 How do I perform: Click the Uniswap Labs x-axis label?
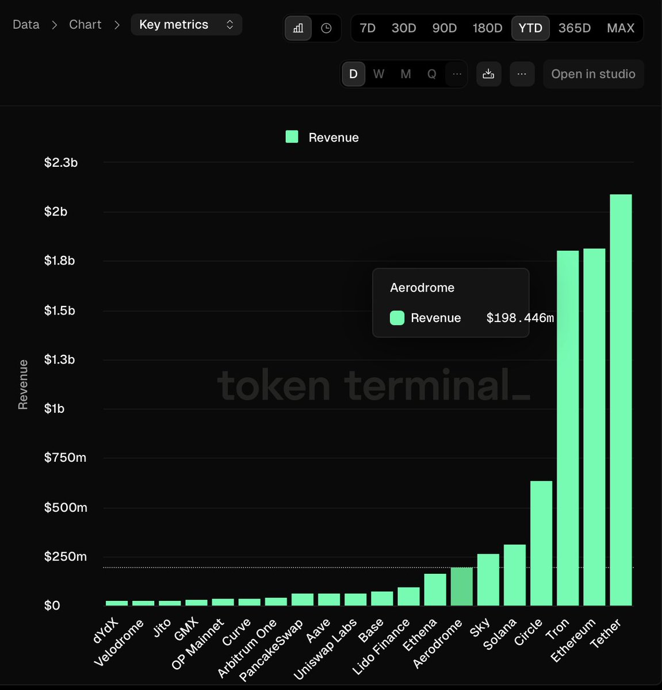click(325, 649)
